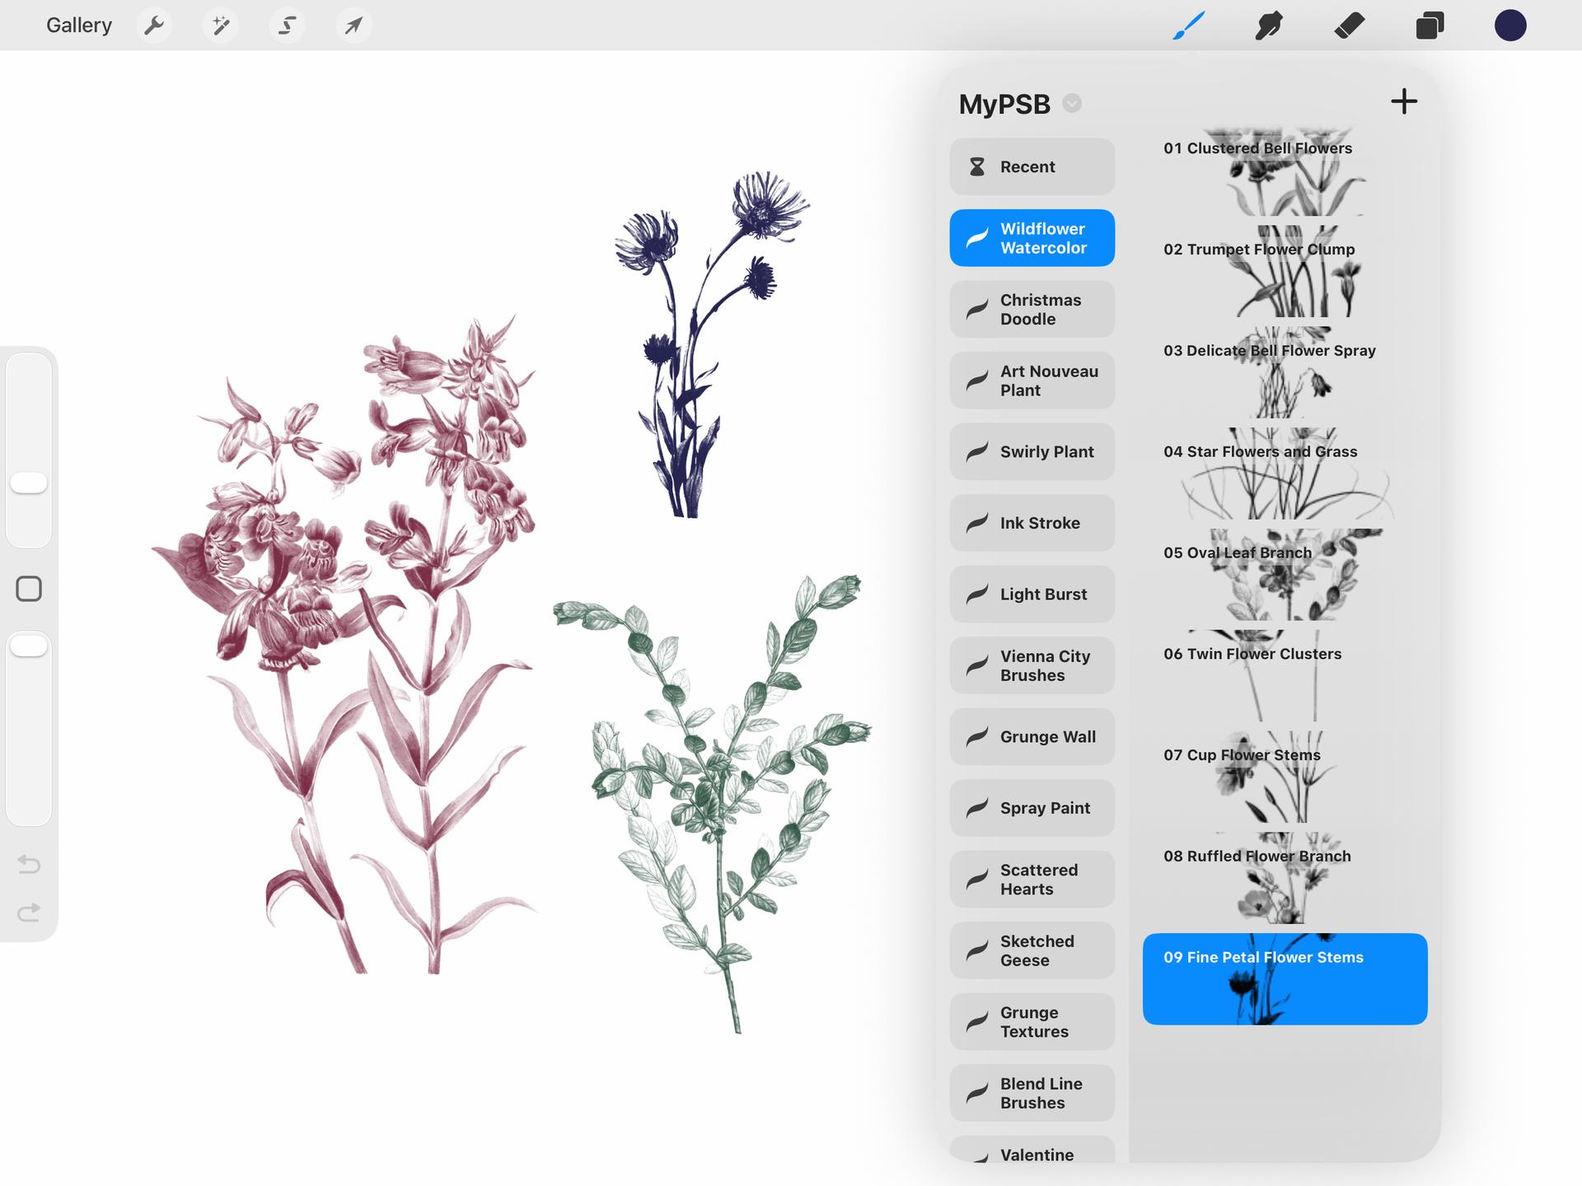Open the Grunge Textures brush set
The image size is (1582, 1186).
coord(1032,1022)
